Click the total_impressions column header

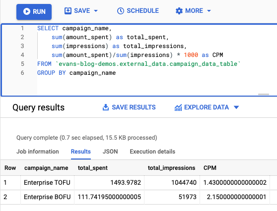(x=172, y=168)
